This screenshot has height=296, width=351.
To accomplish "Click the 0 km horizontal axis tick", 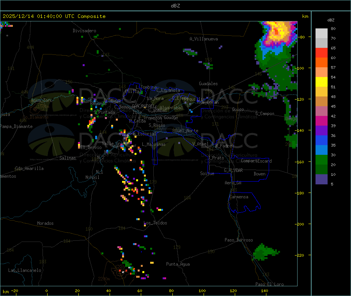I will (46, 291).
